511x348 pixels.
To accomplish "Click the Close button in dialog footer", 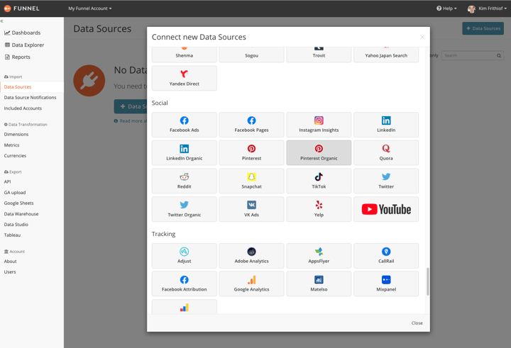I will click(417, 323).
